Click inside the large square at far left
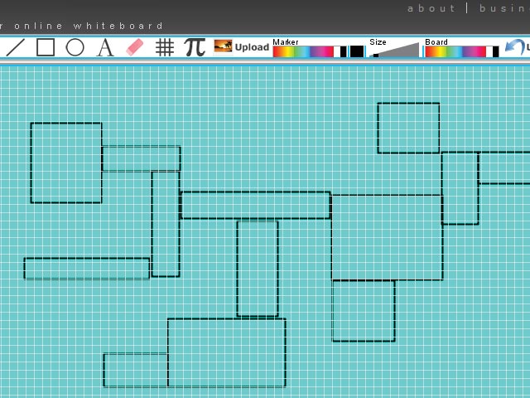Viewport: 530px width, 398px height. pyautogui.click(x=66, y=163)
